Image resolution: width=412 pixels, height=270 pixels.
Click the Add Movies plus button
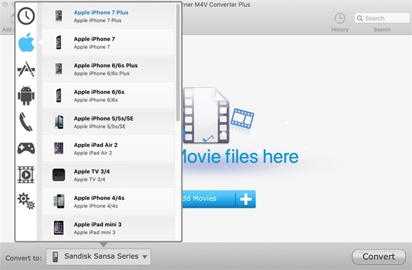246,199
